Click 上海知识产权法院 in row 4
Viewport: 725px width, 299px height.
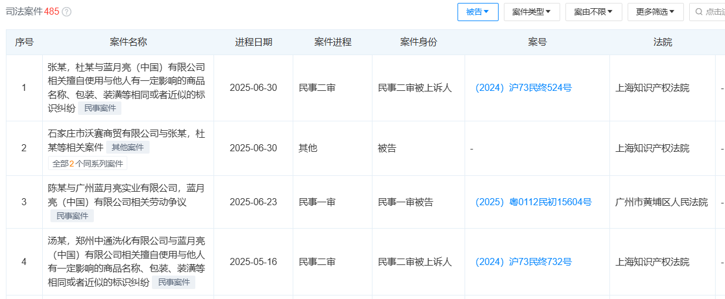pyautogui.click(x=652, y=262)
